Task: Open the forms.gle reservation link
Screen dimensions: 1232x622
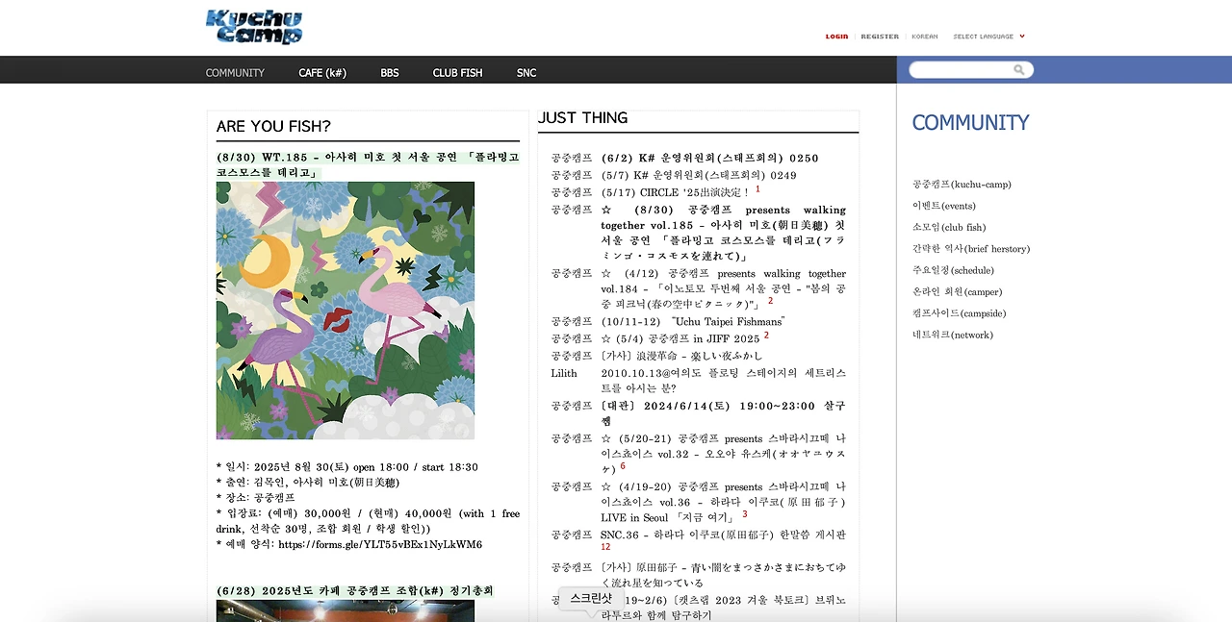Action: point(380,544)
